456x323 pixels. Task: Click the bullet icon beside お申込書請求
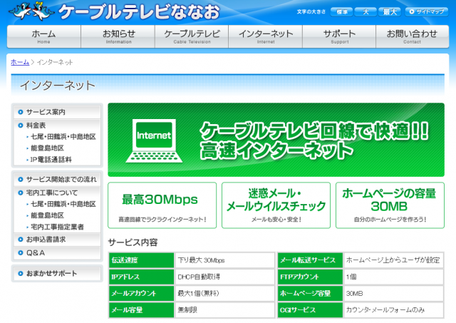pyautogui.click(x=20, y=240)
